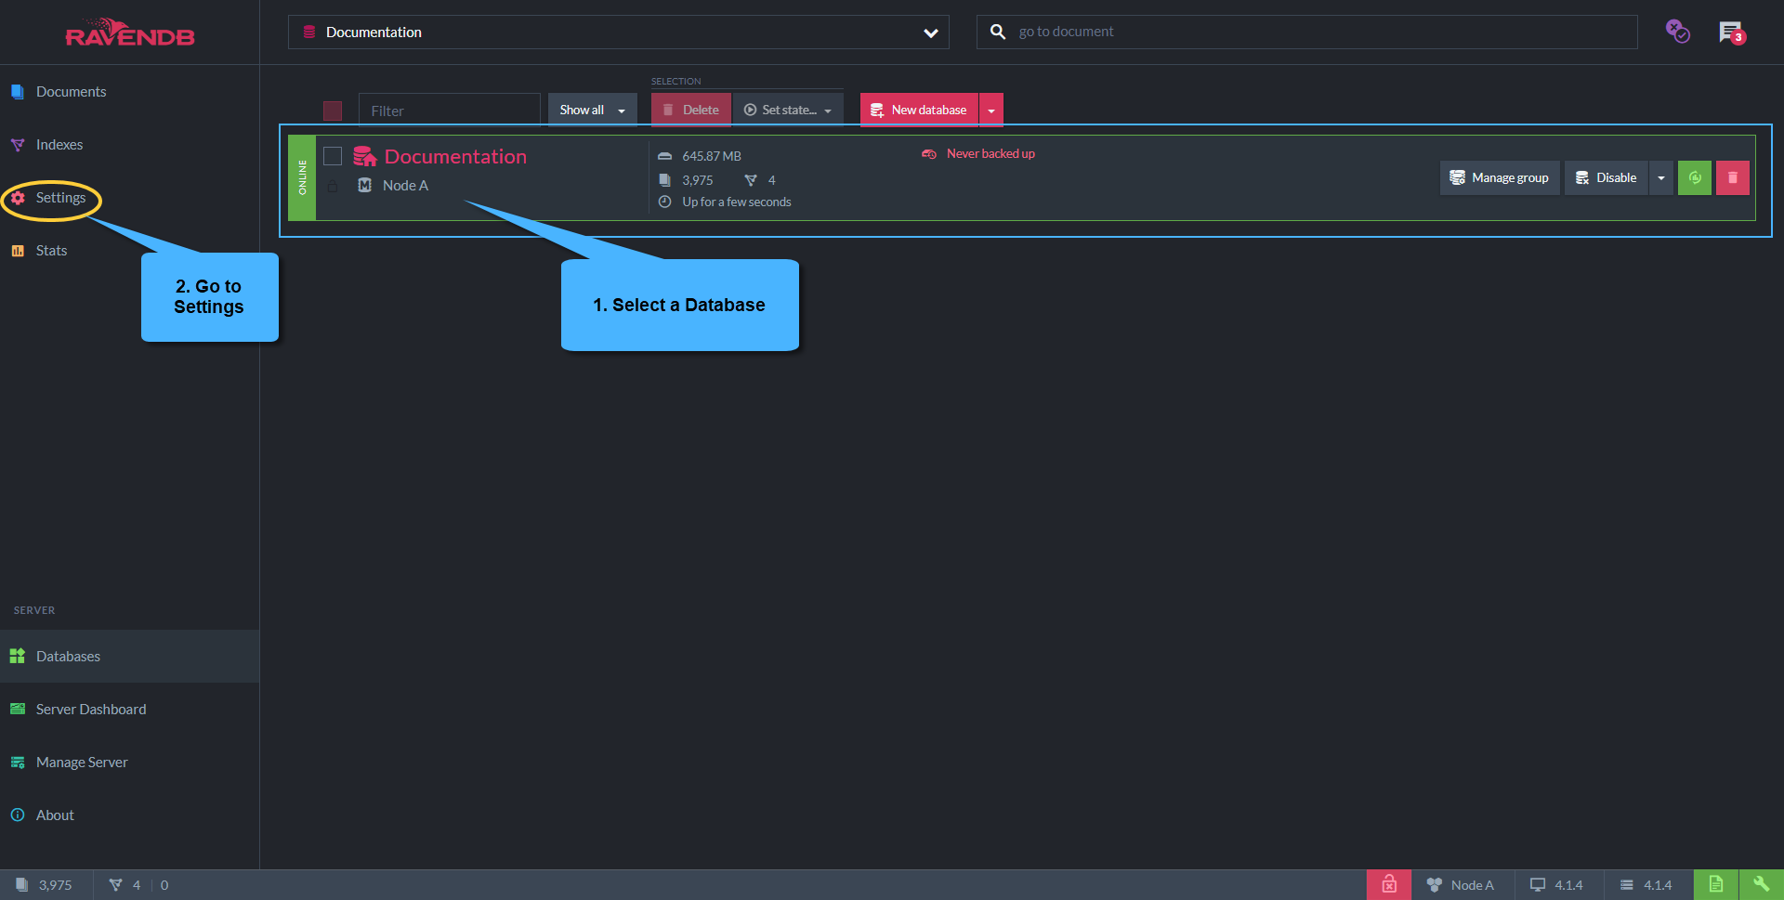Click the footer index count icon

pyautogui.click(x=115, y=885)
